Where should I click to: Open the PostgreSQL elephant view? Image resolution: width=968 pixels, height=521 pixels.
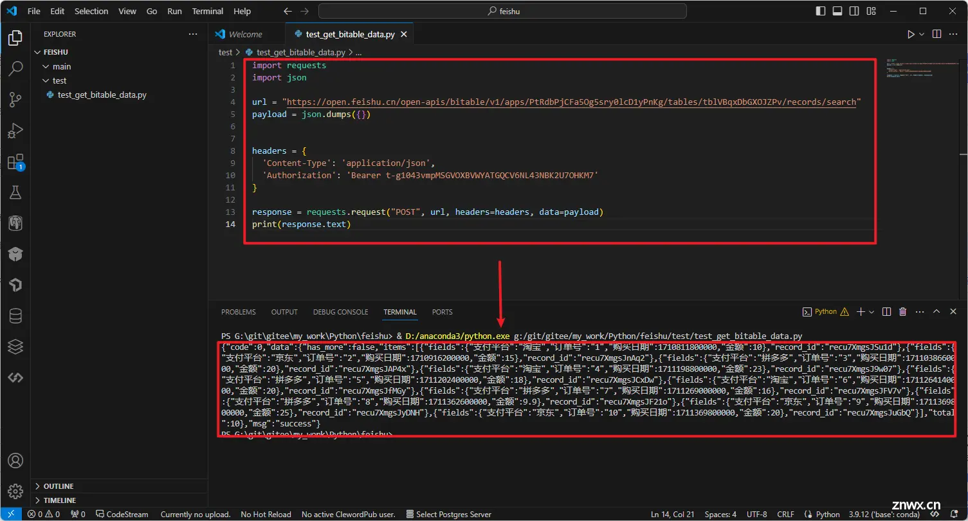[x=15, y=223]
